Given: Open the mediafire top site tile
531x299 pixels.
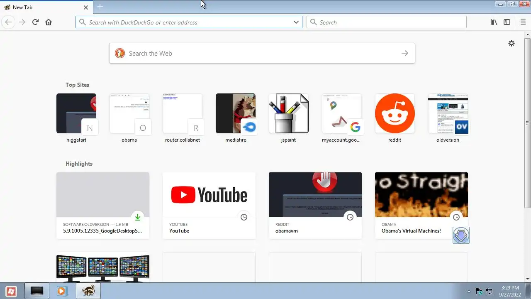Looking at the screenshot, I should (x=236, y=118).
